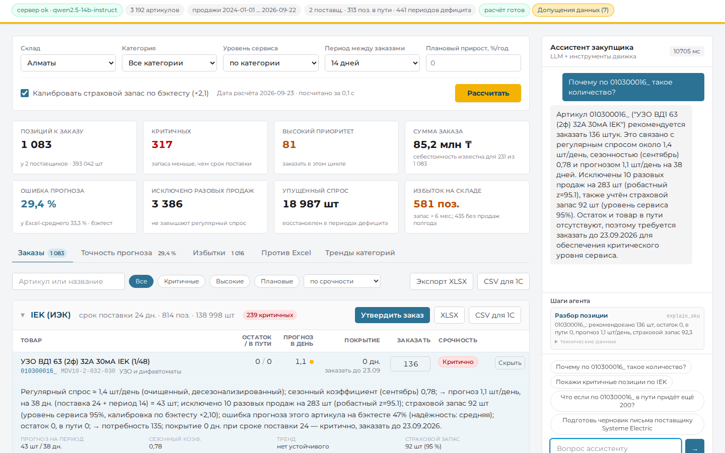This screenshot has width=725, height=453.
Task: Open Период между заказами dropdown
Action: 372,63
